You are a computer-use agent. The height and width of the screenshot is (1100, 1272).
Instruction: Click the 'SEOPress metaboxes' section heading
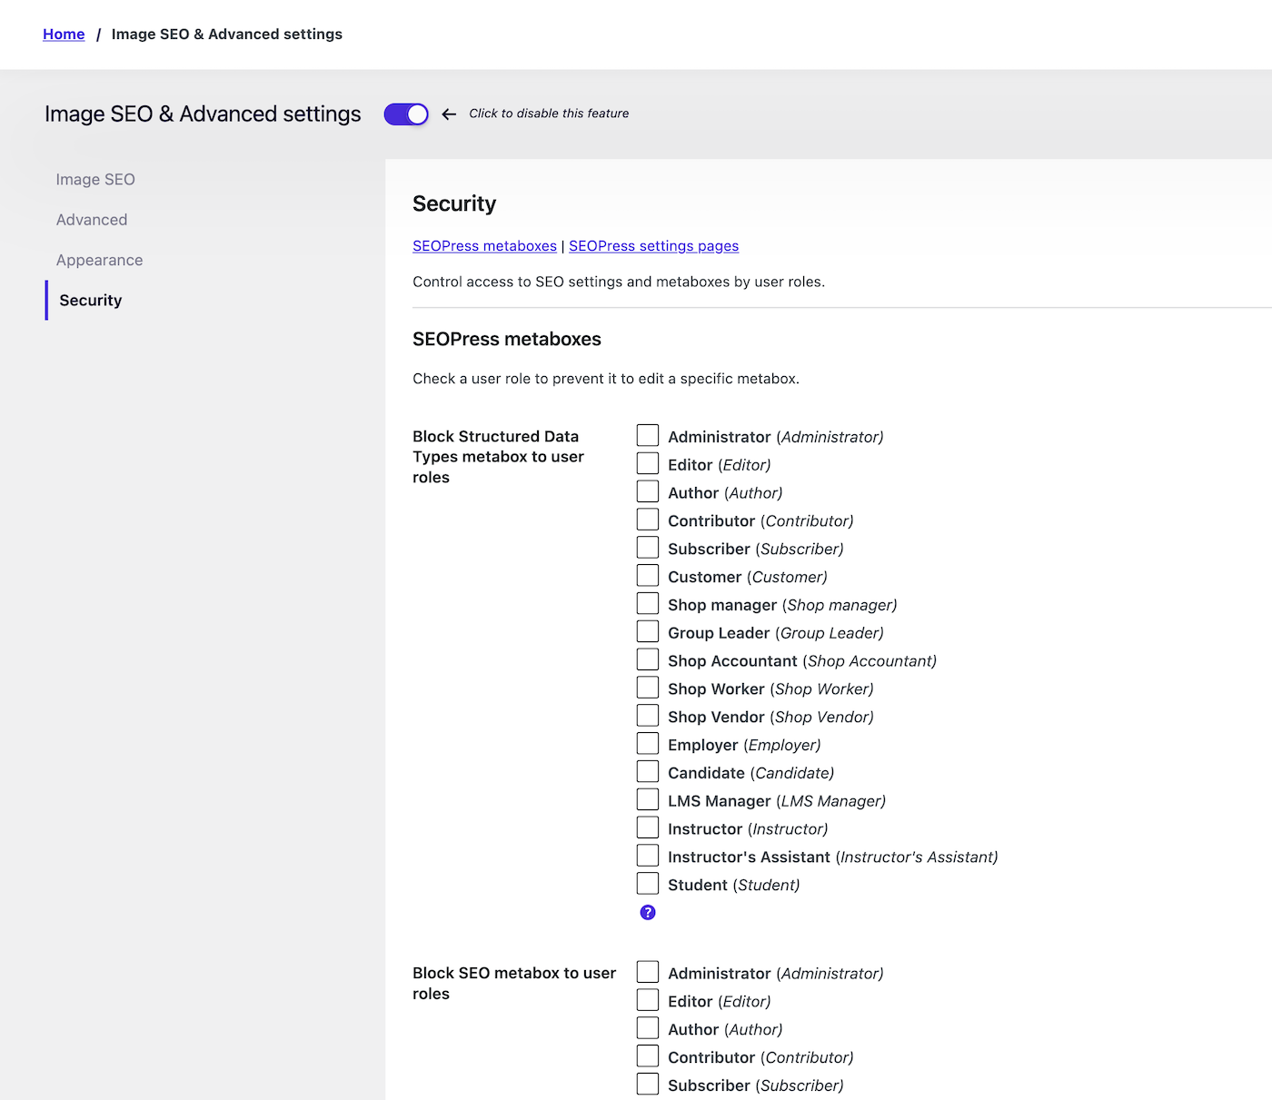[x=507, y=339]
